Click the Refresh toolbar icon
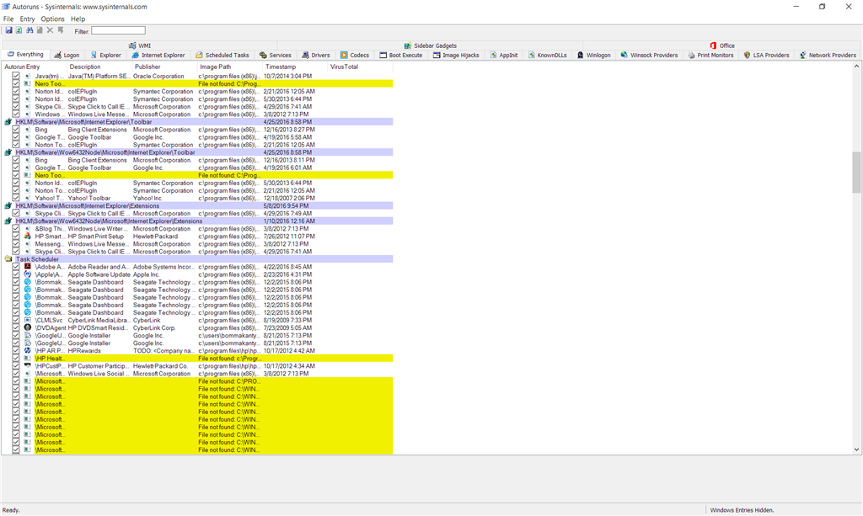This screenshot has height=516, width=863. [19, 31]
